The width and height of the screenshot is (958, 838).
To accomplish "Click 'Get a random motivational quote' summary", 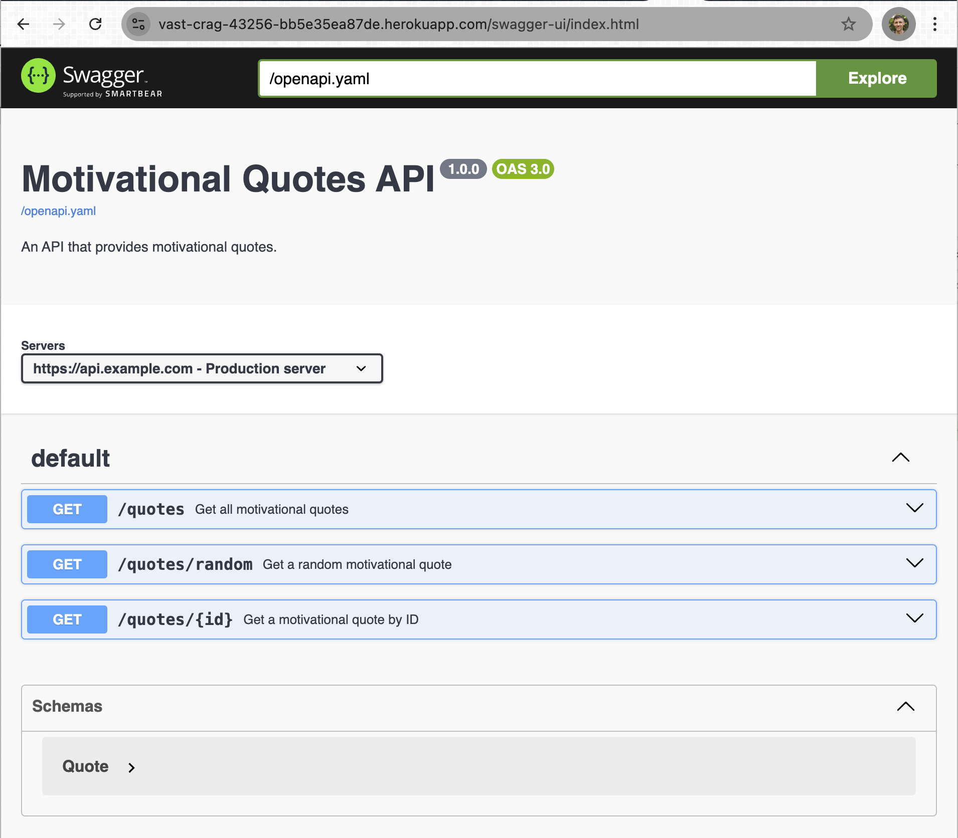I will [x=357, y=564].
